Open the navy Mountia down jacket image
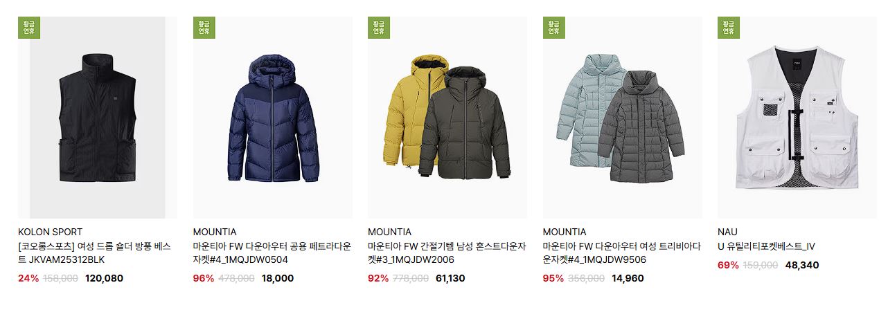879x312 pixels. 273,118
